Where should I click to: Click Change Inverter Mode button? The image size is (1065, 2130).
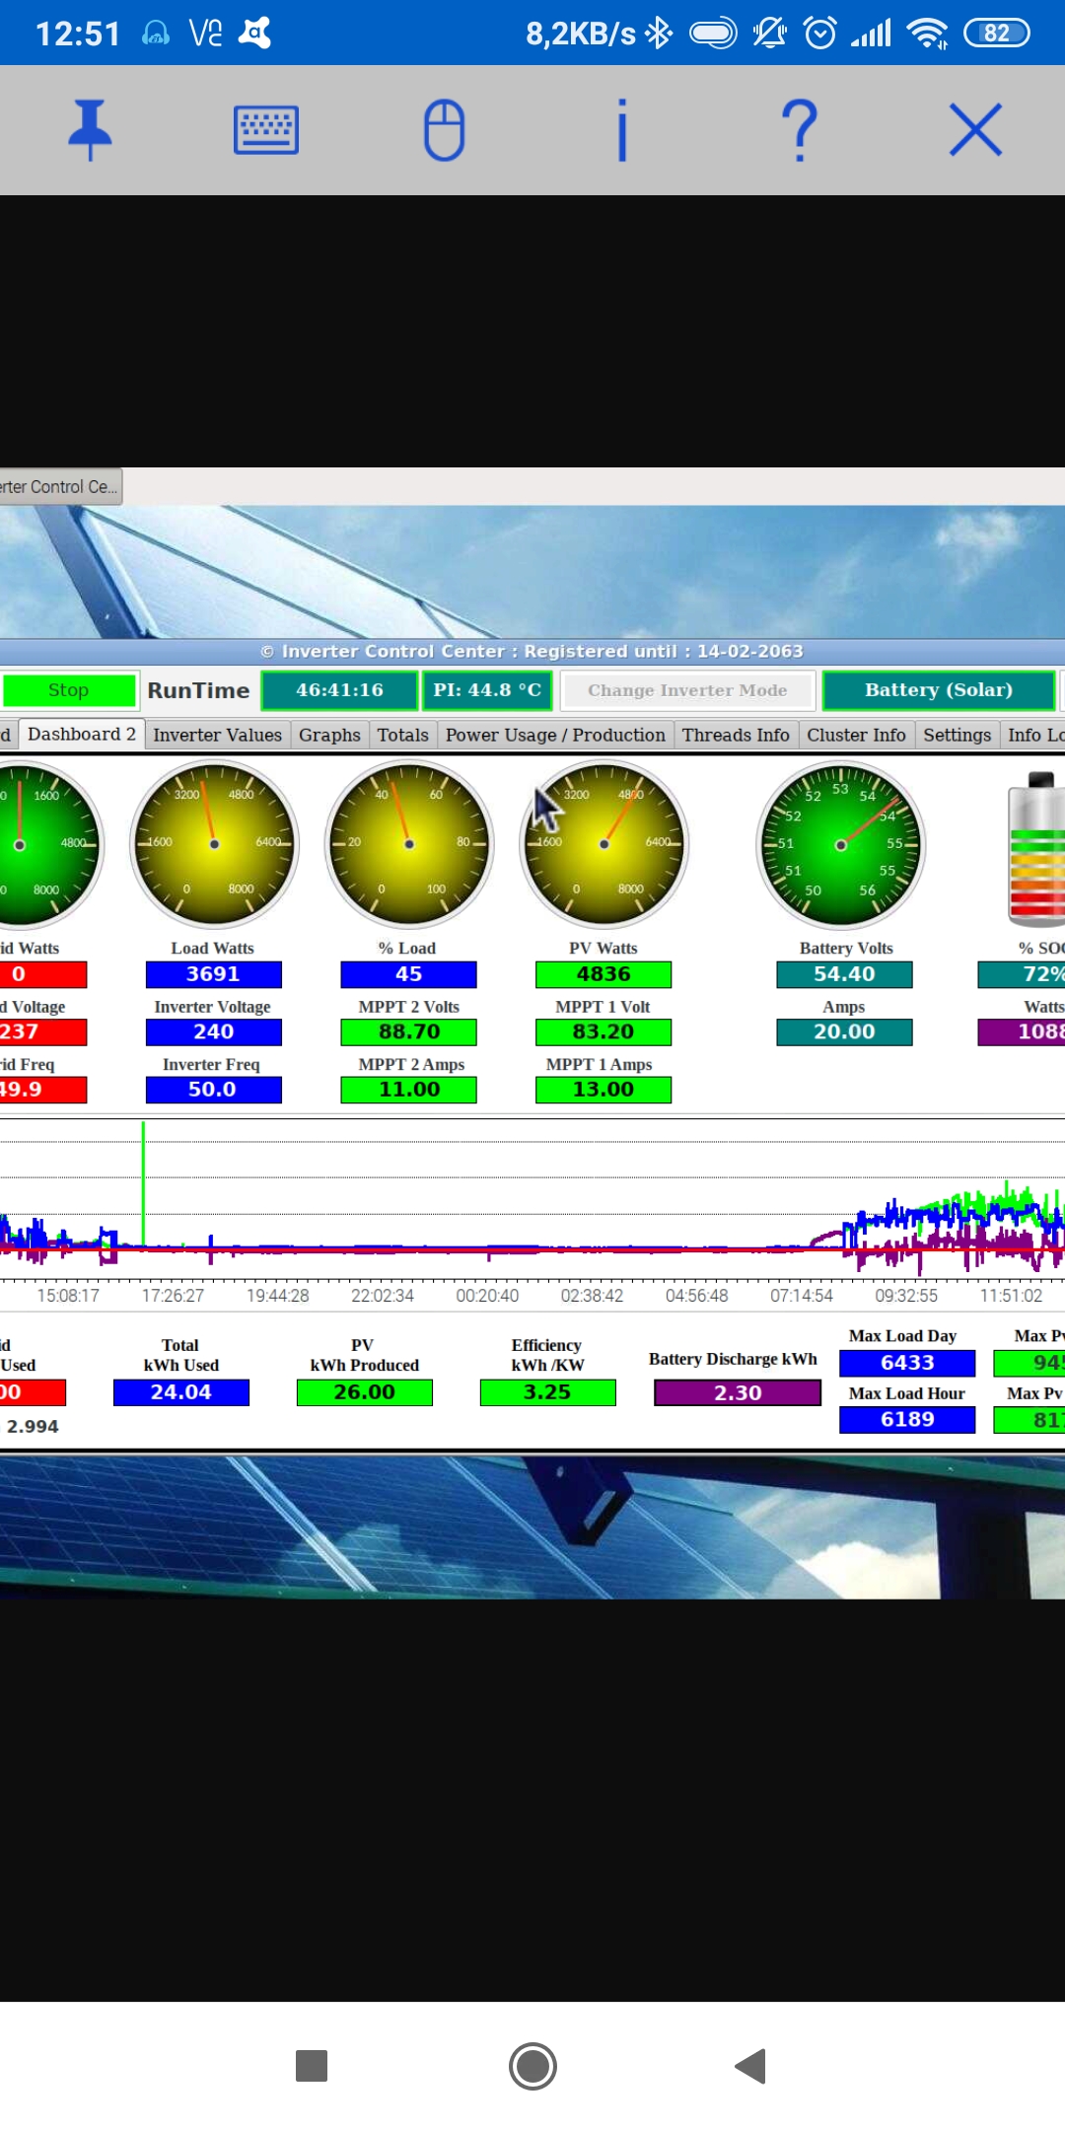point(687,690)
